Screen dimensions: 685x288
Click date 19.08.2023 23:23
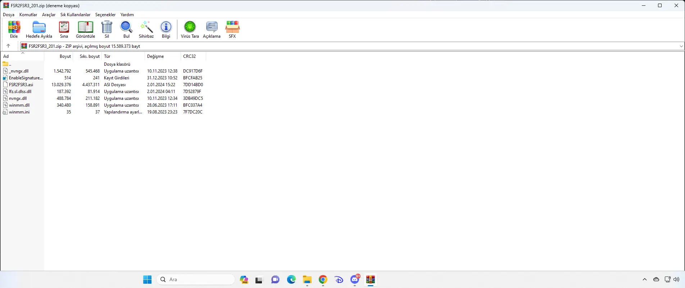coord(162,112)
